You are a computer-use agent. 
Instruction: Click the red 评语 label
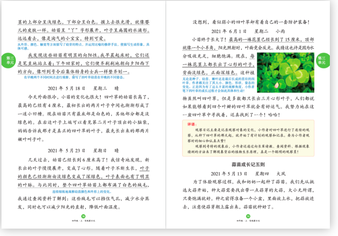point(192,124)
